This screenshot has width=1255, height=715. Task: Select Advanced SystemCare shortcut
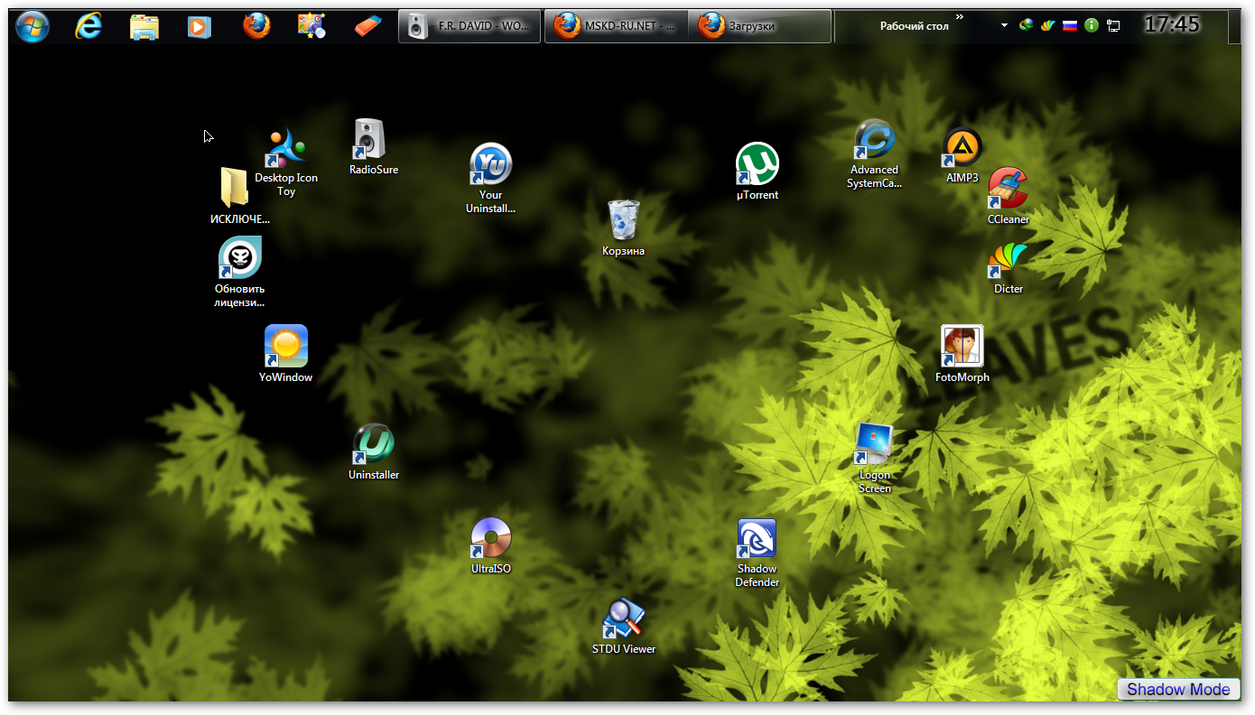pyautogui.click(x=874, y=154)
